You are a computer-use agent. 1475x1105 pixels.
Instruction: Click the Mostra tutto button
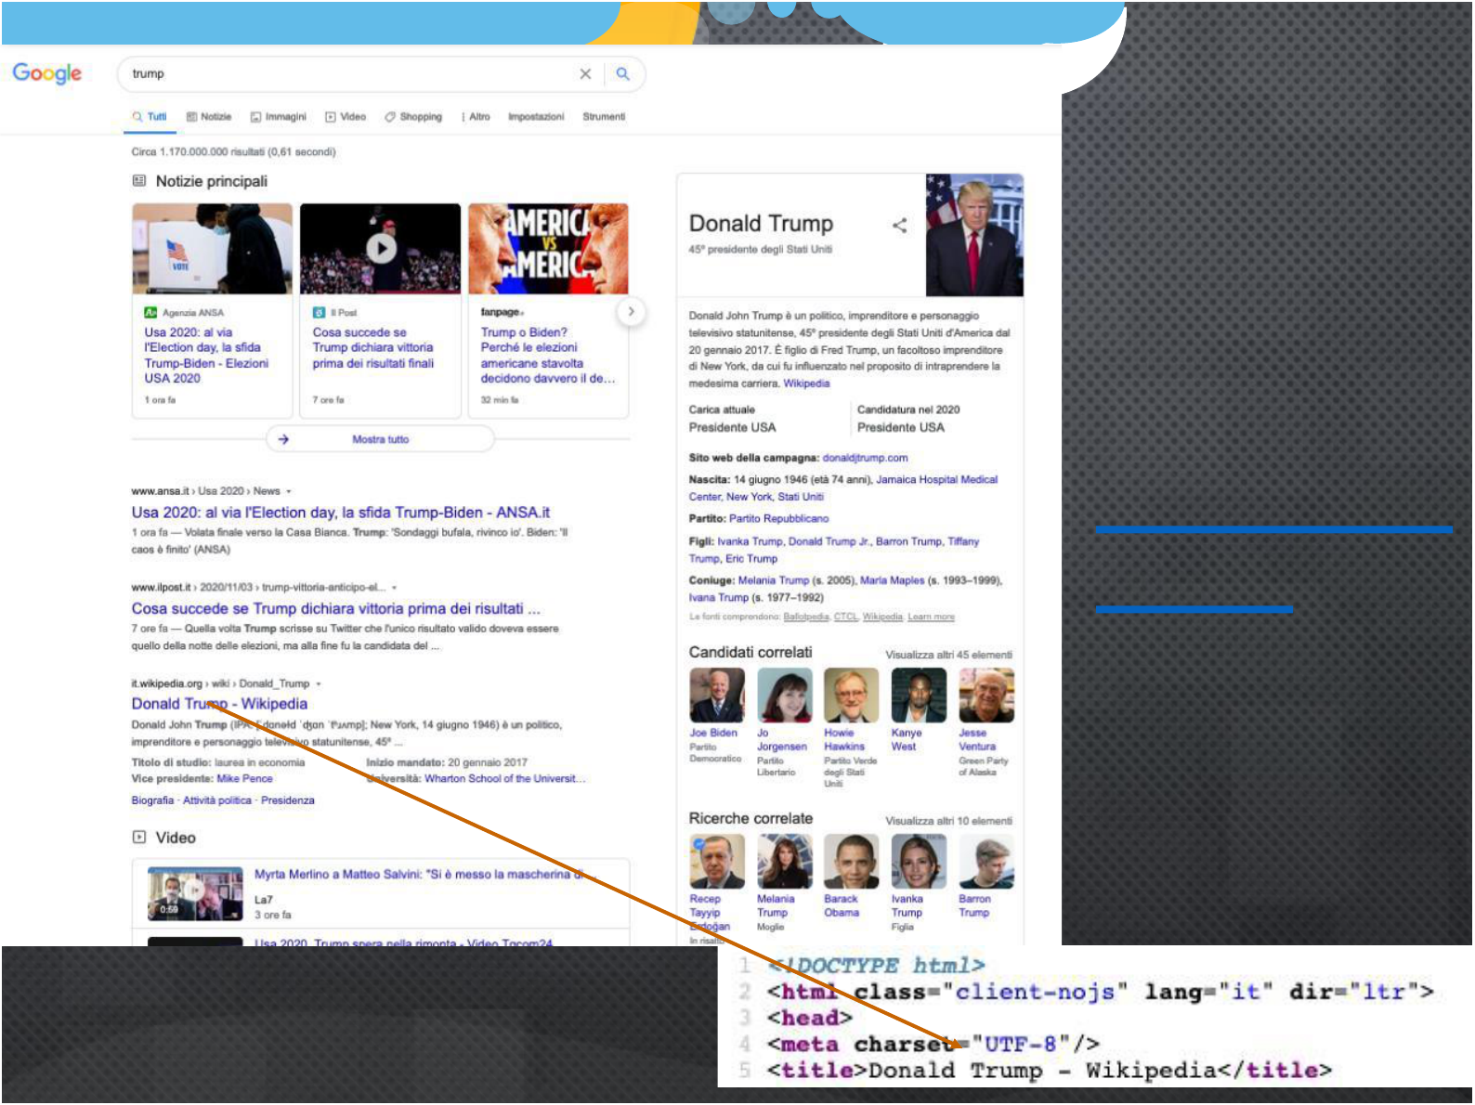point(380,439)
